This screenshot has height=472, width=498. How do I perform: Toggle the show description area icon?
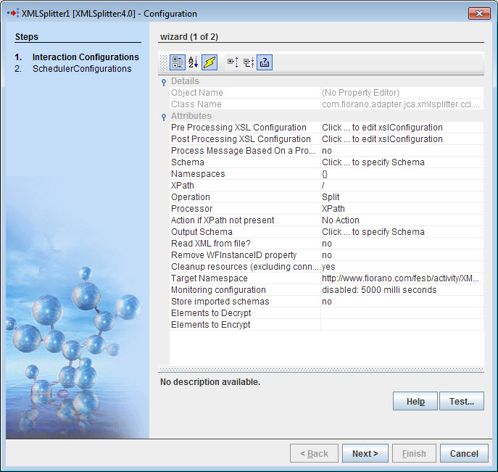pos(265,62)
